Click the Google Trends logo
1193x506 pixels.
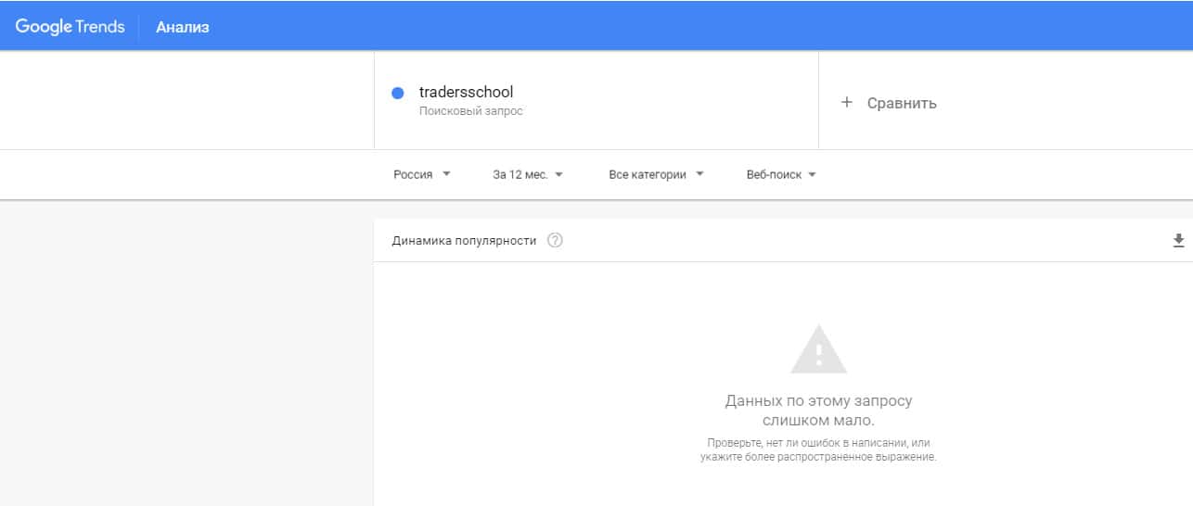pos(70,27)
